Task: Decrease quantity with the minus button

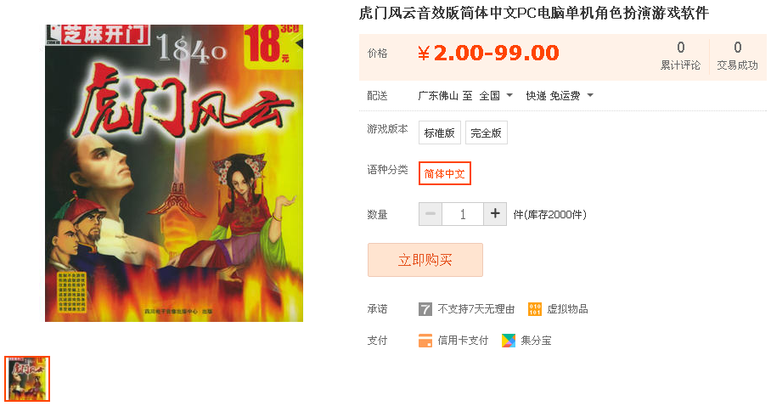Action: click(x=431, y=214)
